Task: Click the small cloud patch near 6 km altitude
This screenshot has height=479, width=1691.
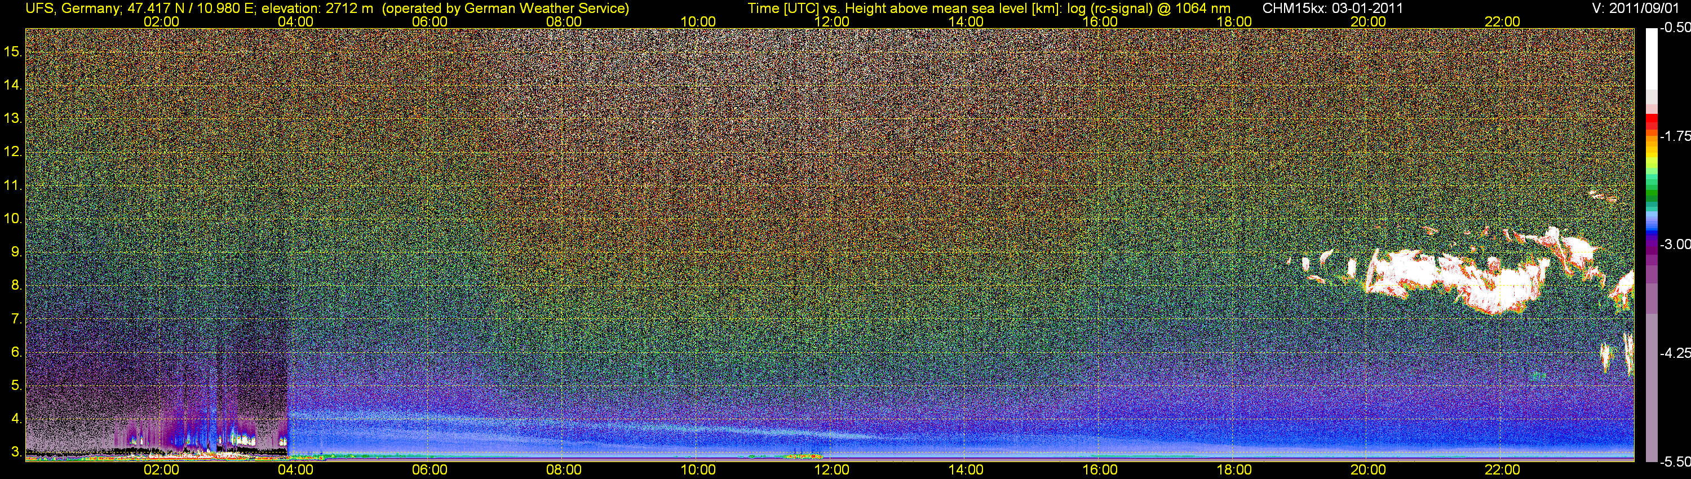Action: click(x=1606, y=358)
